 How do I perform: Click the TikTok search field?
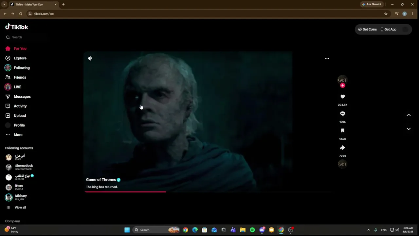click(25, 37)
